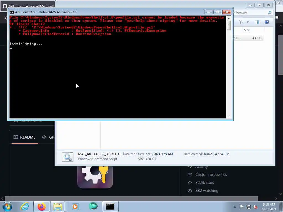Open the taskbar clock showing 9:58 AM
283x212 pixels.
[x=269, y=206]
